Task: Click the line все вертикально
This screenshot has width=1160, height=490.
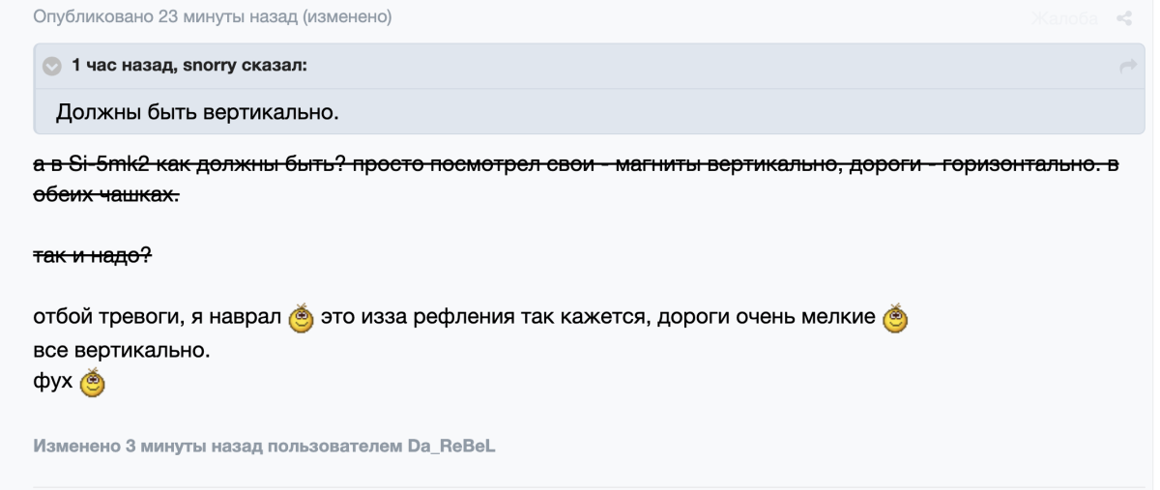Action: coord(121,349)
